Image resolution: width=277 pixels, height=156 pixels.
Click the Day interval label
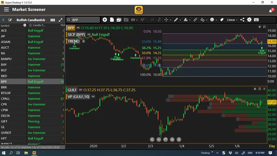(272, 146)
